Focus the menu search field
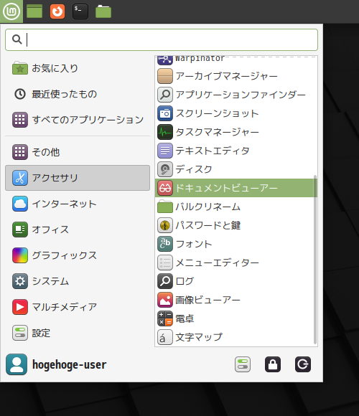The width and height of the screenshot is (359, 416). (x=162, y=39)
